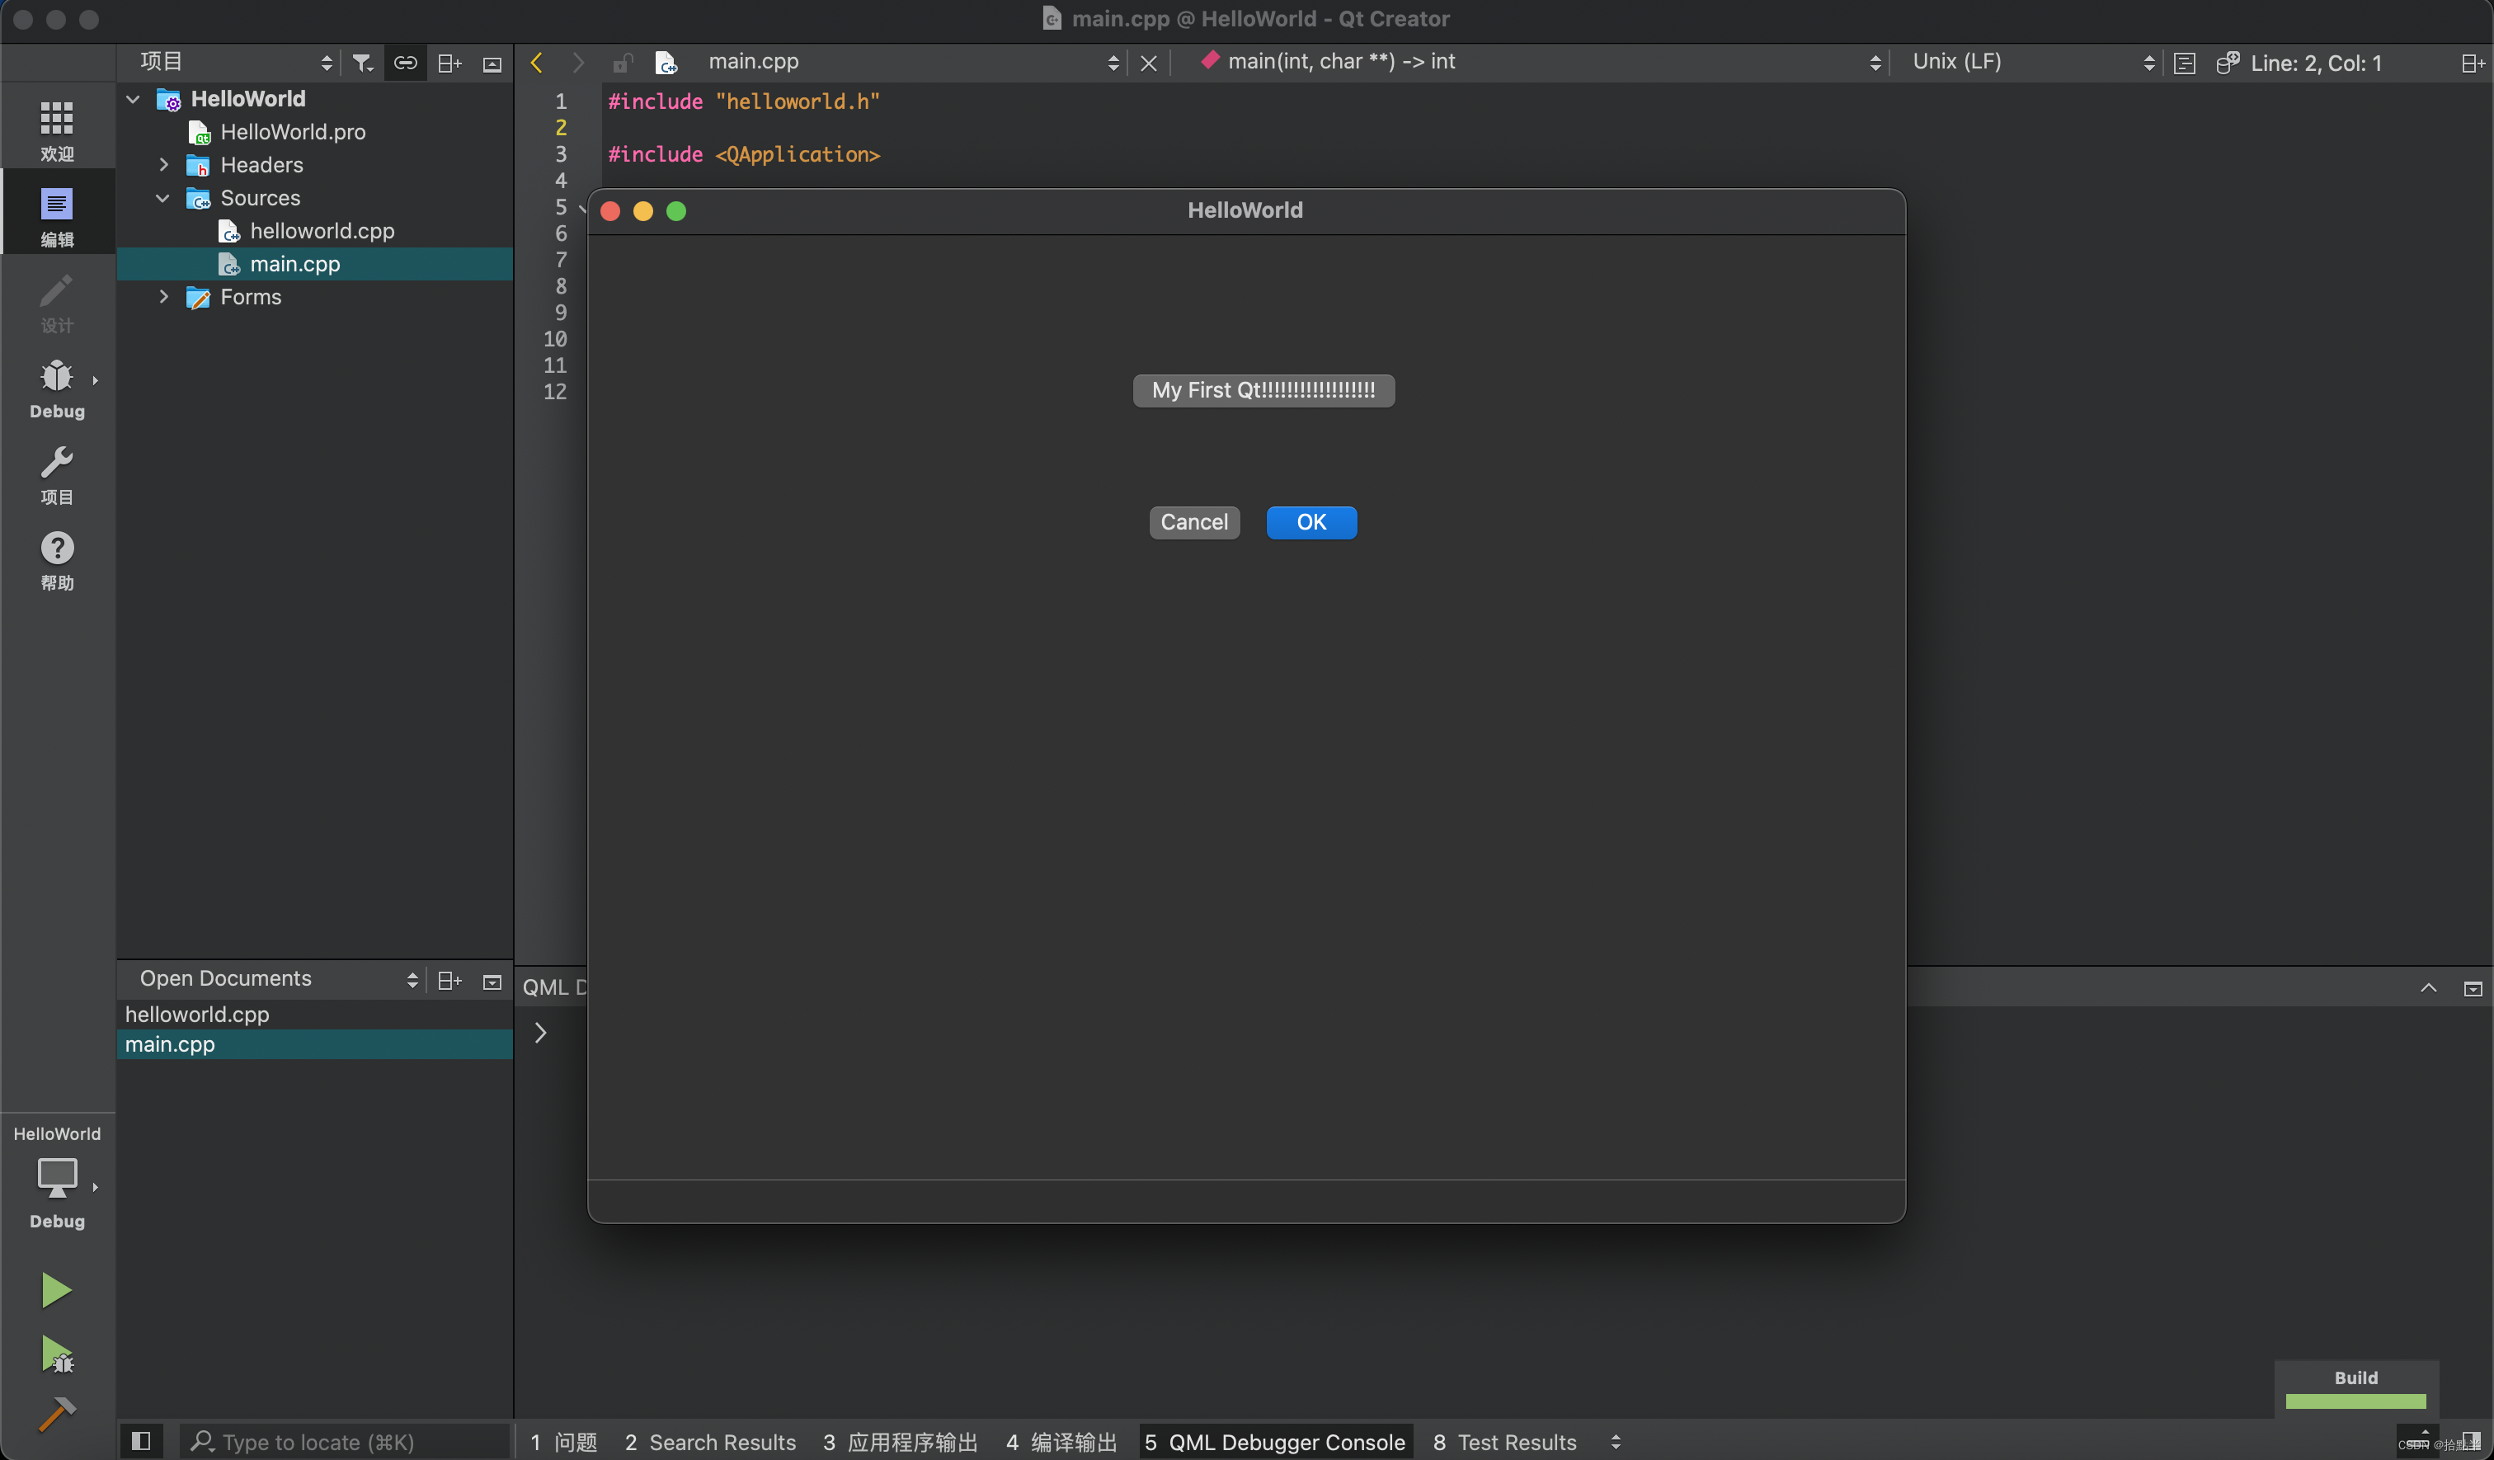Expand the Headers folder

(x=163, y=164)
